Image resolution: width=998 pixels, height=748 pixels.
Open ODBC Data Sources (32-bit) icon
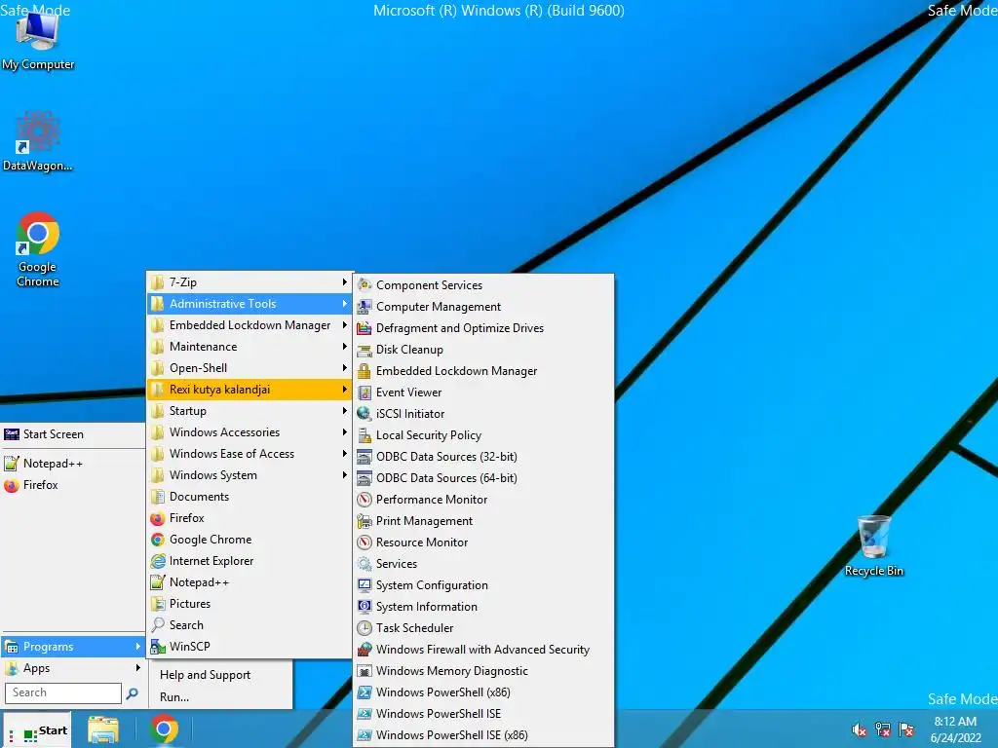[365, 456]
